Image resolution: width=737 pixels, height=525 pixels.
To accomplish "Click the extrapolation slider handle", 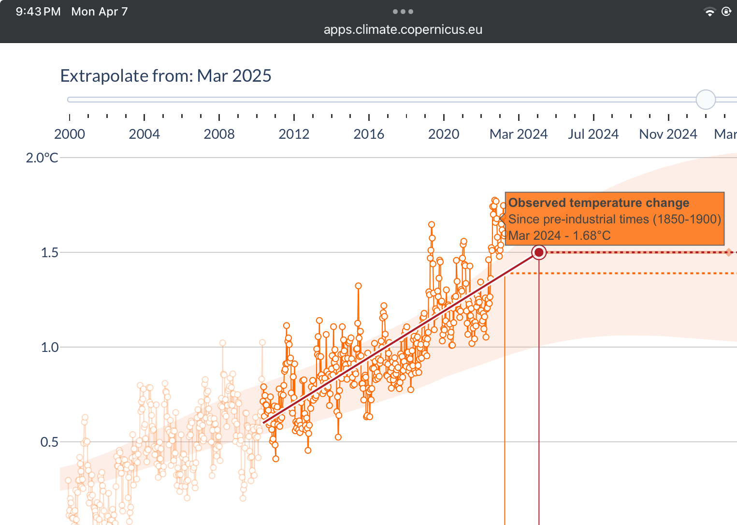I will 706,100.
